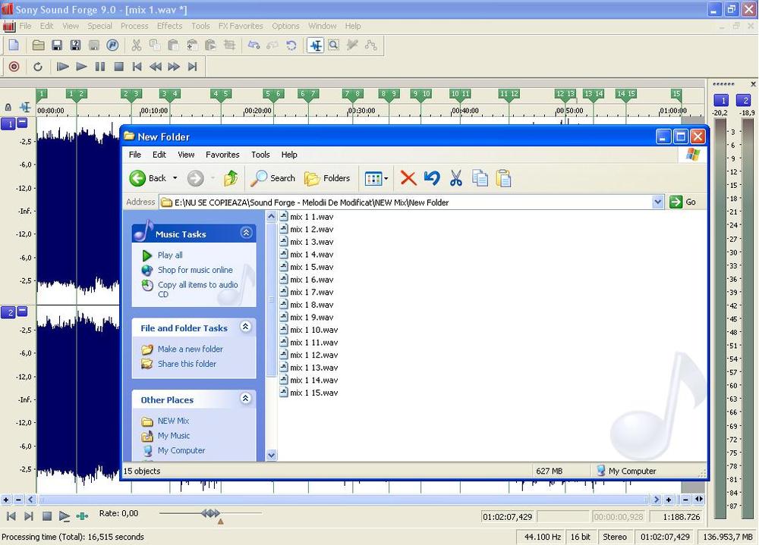
Task: Toggle the number 1 channel button beside waveform
Action: pos(8,124)
